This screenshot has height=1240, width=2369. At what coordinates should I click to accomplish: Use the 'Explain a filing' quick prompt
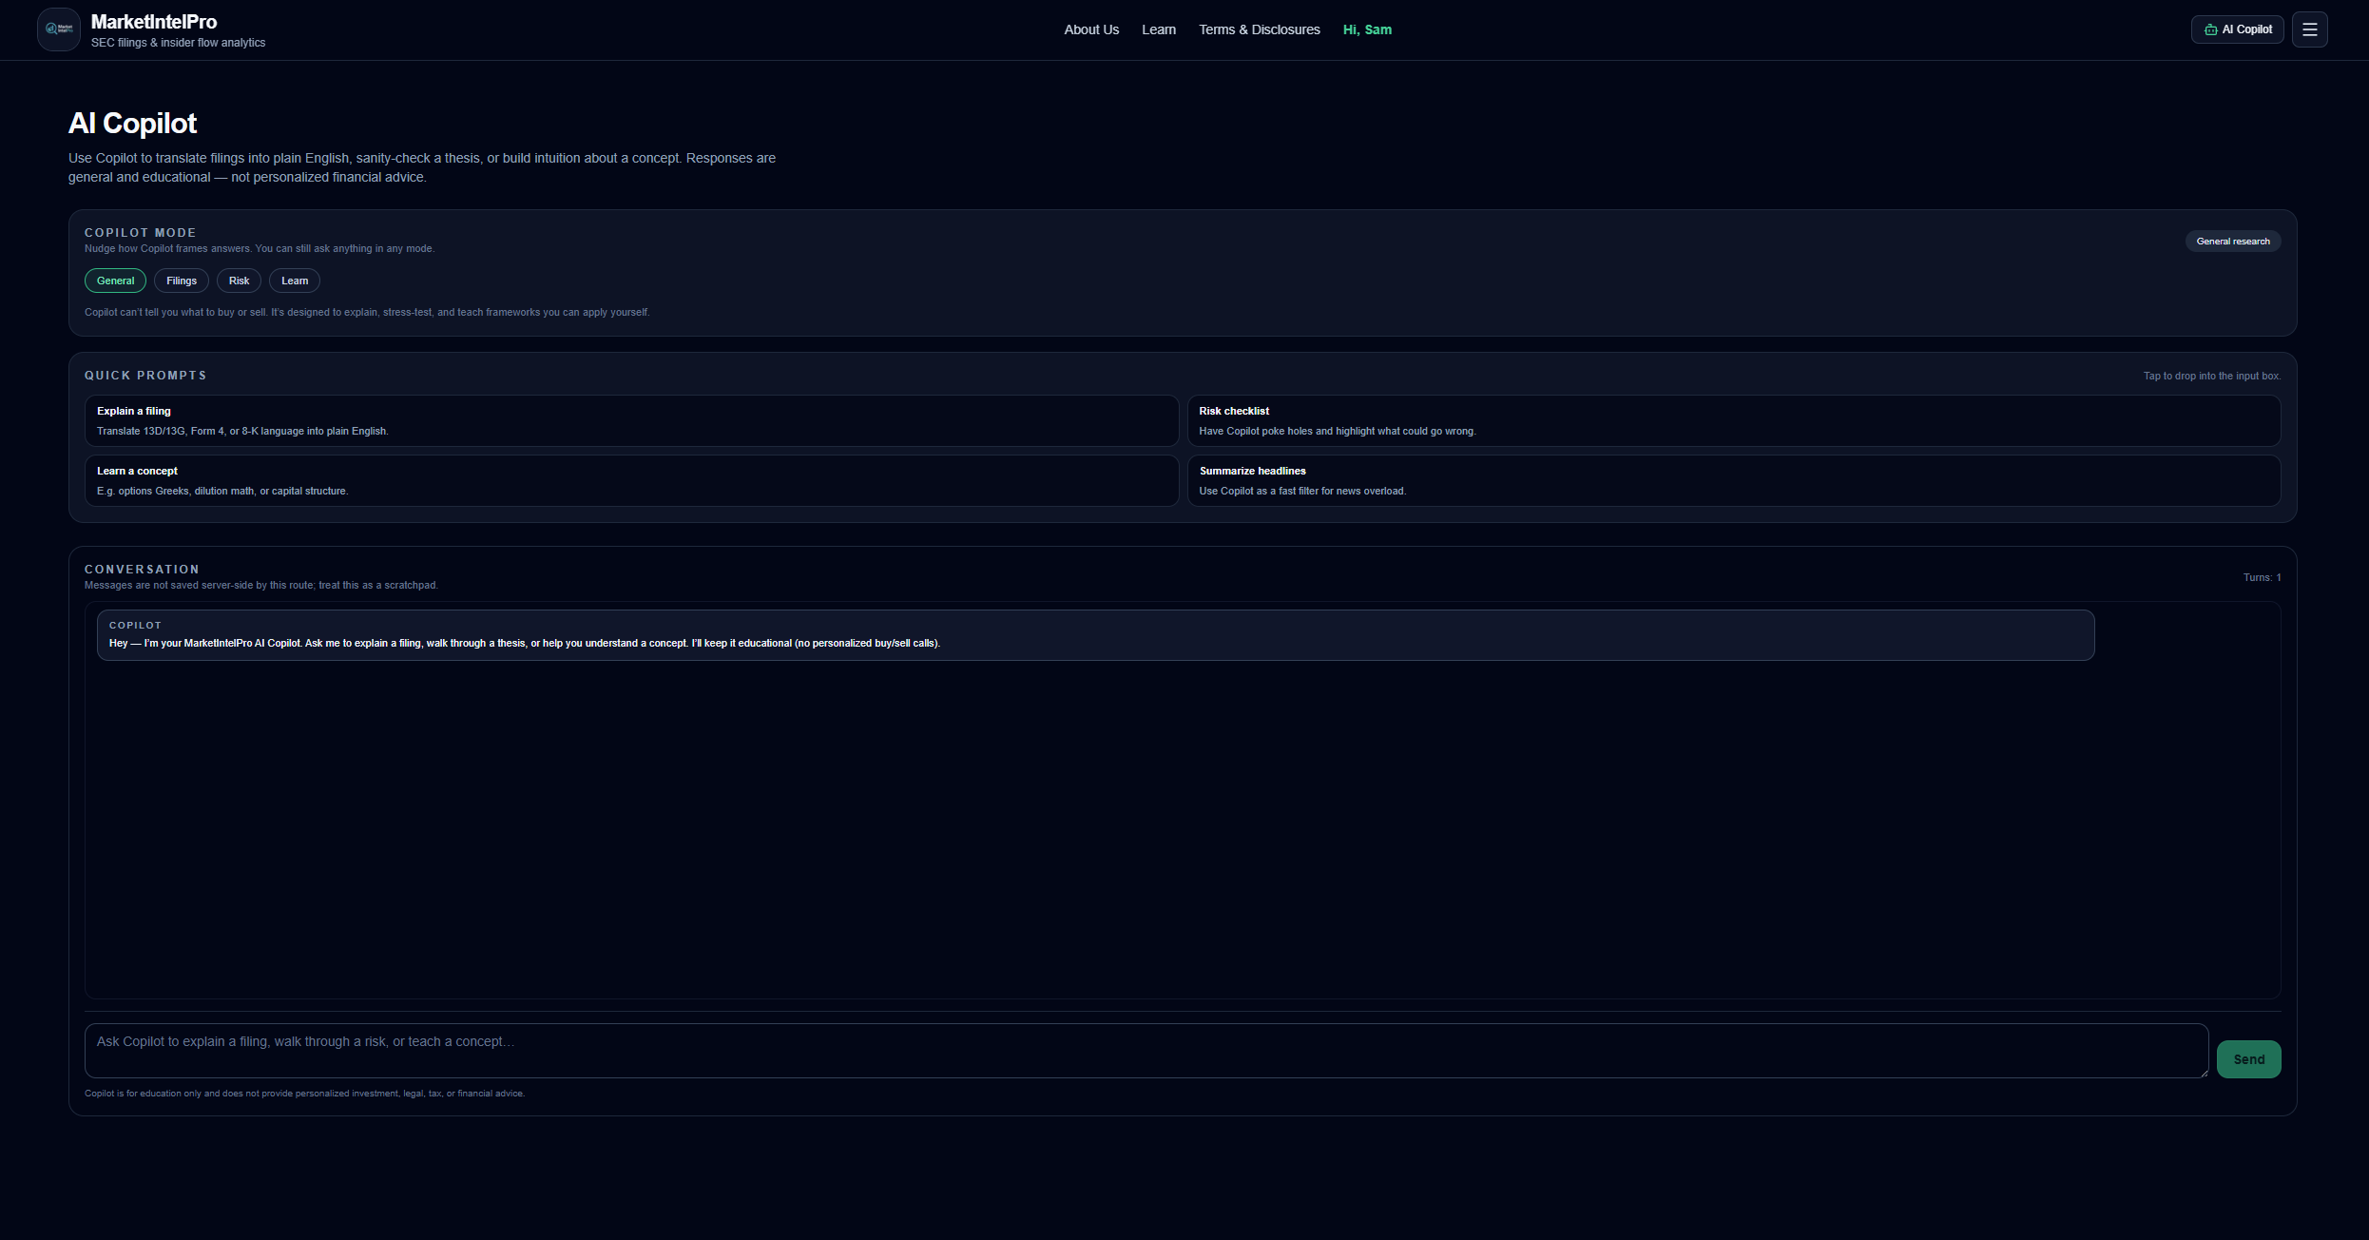point(632,420)
